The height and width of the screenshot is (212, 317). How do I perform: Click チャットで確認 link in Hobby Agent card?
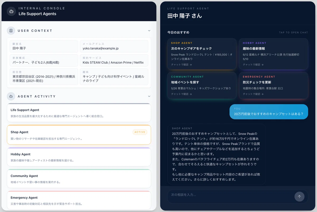point(253,64)
